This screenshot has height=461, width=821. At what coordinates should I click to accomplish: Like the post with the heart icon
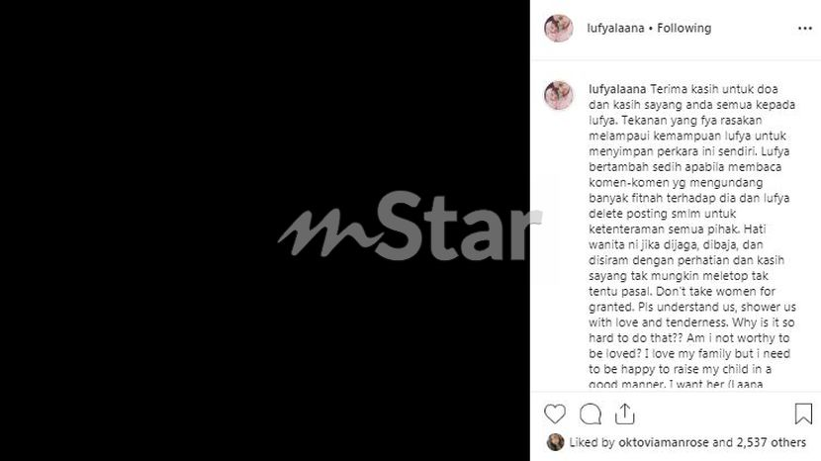pyautogui.click(x=555, y=414)
